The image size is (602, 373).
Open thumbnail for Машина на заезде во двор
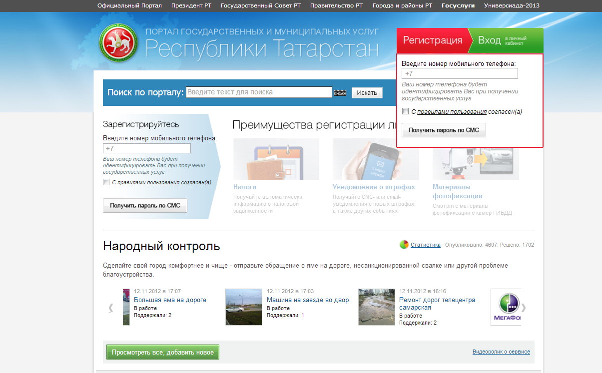(244, 307)
